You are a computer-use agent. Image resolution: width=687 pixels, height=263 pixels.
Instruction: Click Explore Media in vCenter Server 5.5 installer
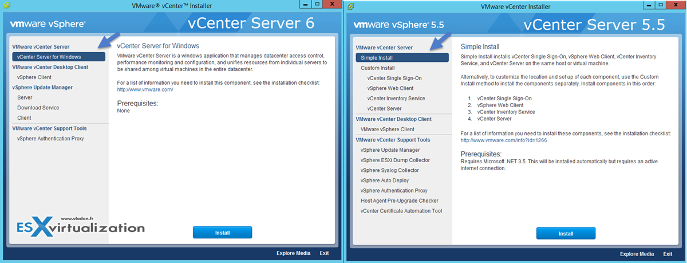[x=637, y=254]
